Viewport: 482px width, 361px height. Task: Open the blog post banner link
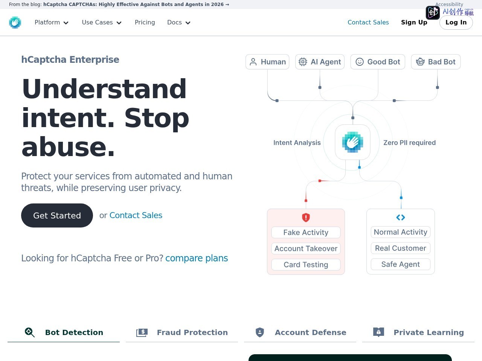point(136,5)
